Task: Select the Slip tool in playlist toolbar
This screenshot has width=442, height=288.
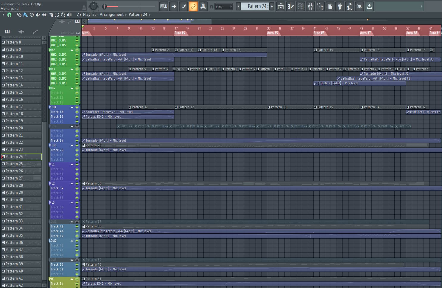Action: coord(44,15)
